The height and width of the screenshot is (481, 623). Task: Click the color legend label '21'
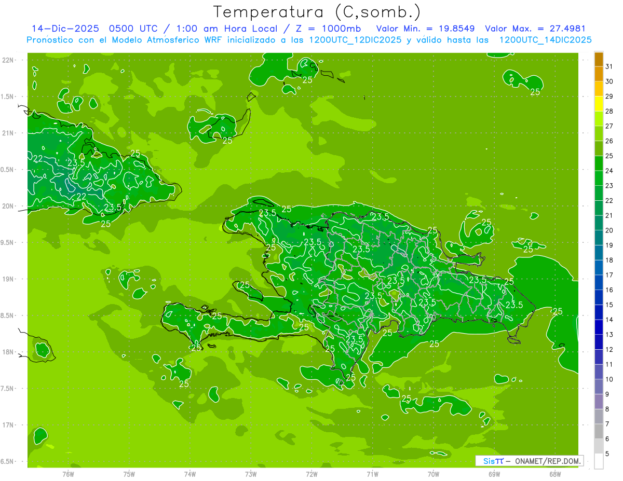tap(610, 215)
